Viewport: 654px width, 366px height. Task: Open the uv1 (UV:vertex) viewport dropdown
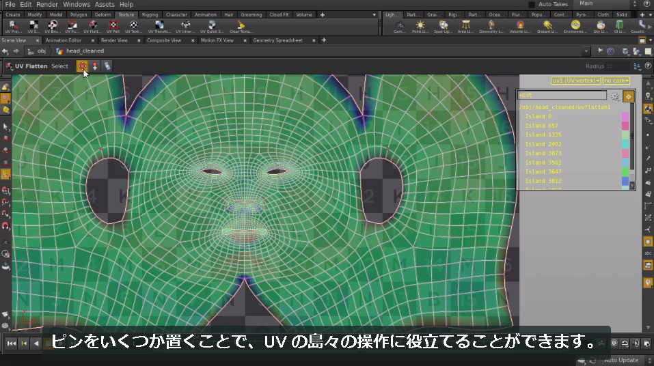click(x=575, y=81)
